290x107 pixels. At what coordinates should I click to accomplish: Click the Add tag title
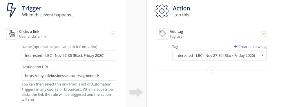176,32
